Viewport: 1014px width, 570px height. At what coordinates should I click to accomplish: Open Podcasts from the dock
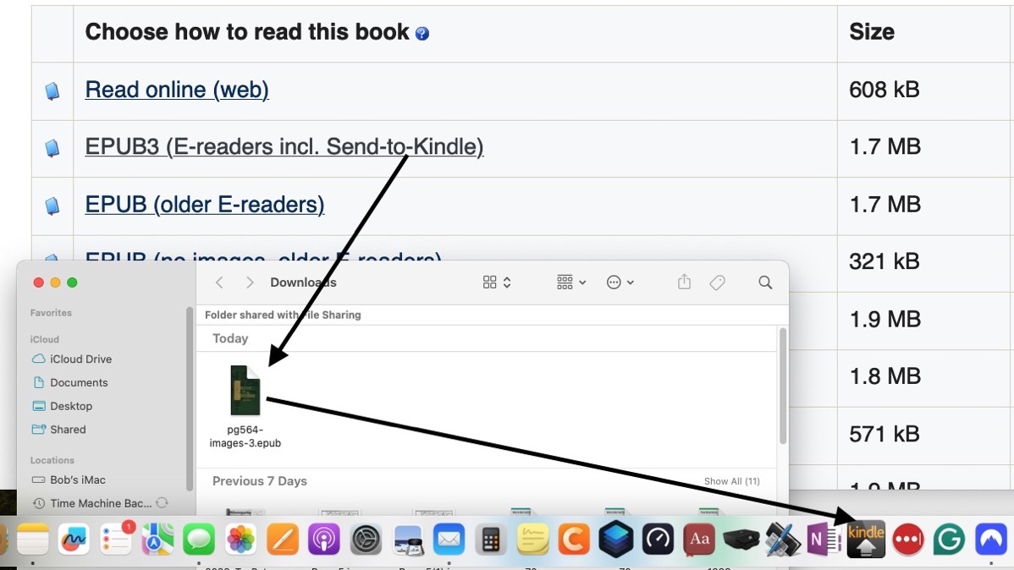click(x=324, y=540)
